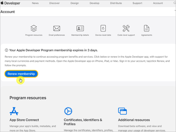This screenshot has height=132, width=176.
Task: Open the Design menu item
Action: pos(75,3)
